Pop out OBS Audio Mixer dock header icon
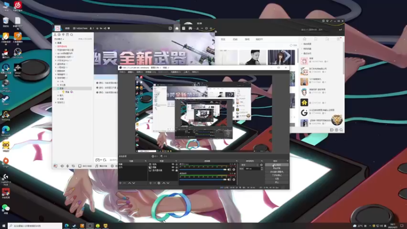This screenshot has width=407, height=229. (237, 161)
